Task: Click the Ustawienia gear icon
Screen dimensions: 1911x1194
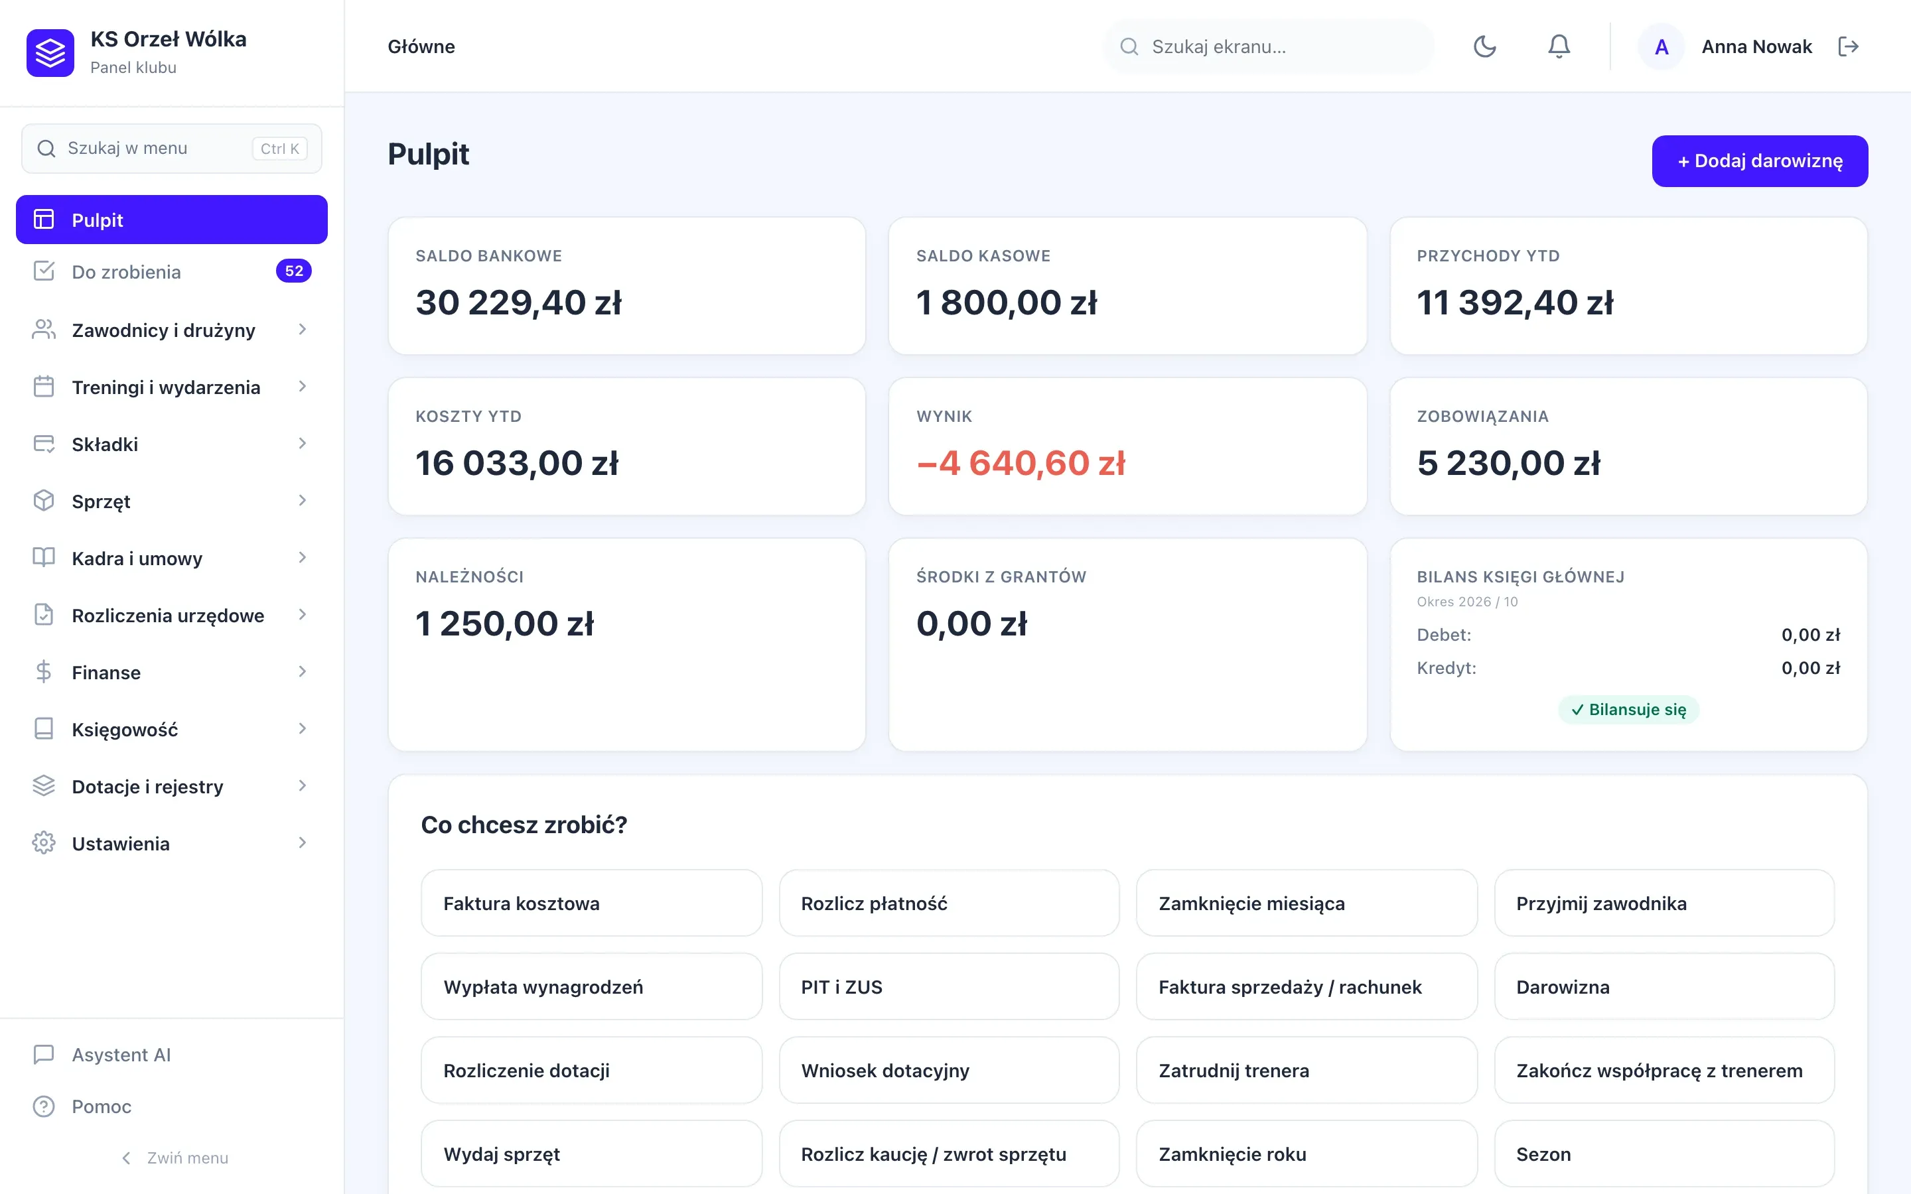Action: 44,842
